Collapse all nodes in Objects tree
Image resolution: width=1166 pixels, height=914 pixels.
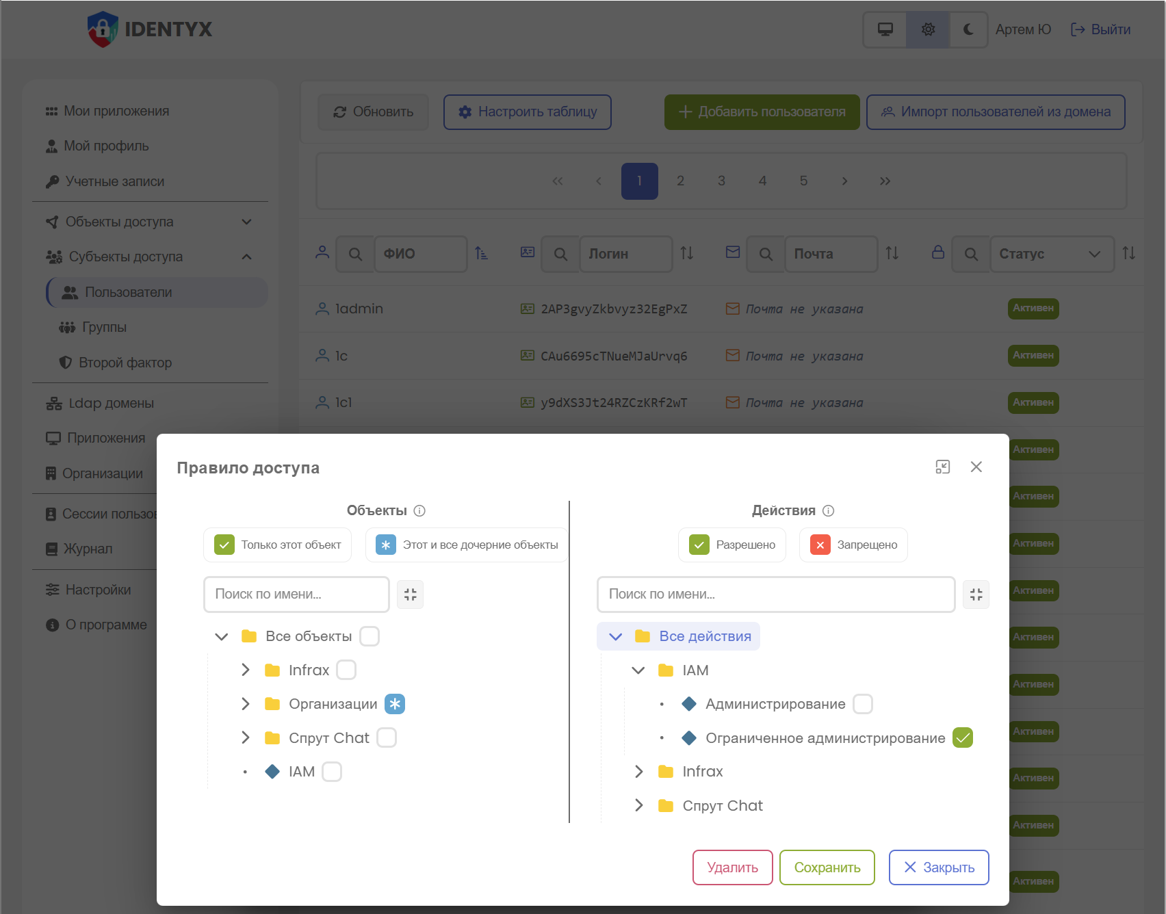point(410,595)
